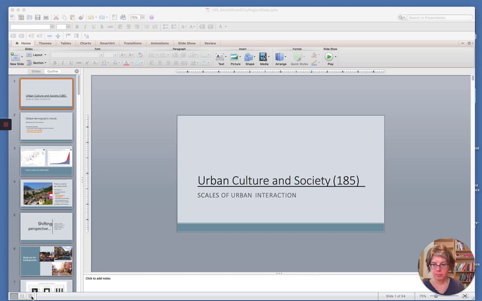The image size is (482, 301).
Task: Click the Cut scissors icon
Action: coord(56,18)
